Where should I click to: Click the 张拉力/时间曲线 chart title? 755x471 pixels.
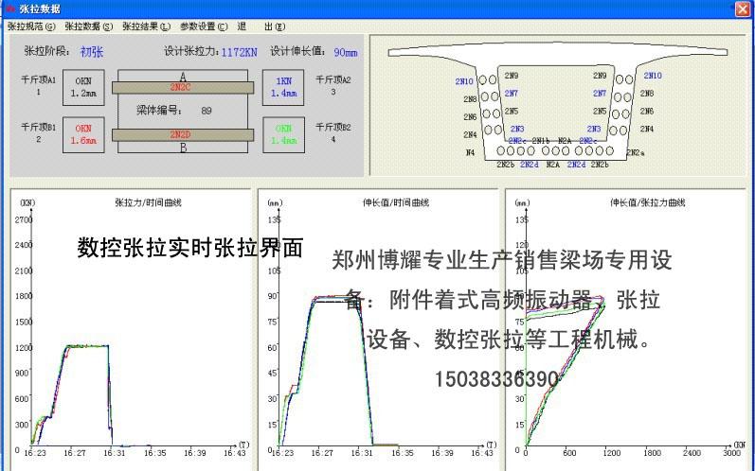click(148, 202)
